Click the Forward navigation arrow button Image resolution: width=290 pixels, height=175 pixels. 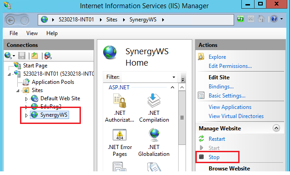click(25, 20)
